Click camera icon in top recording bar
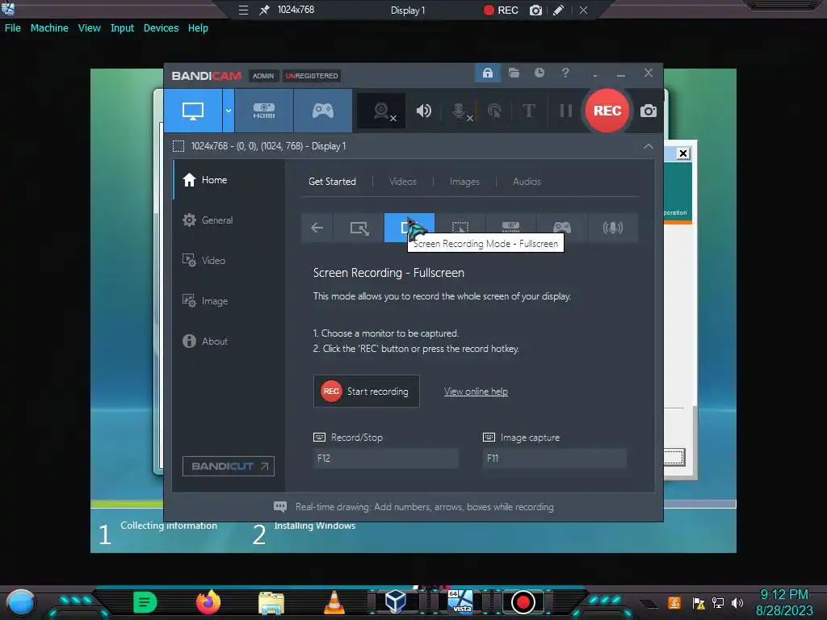The image size is (827, 620). 535,10
